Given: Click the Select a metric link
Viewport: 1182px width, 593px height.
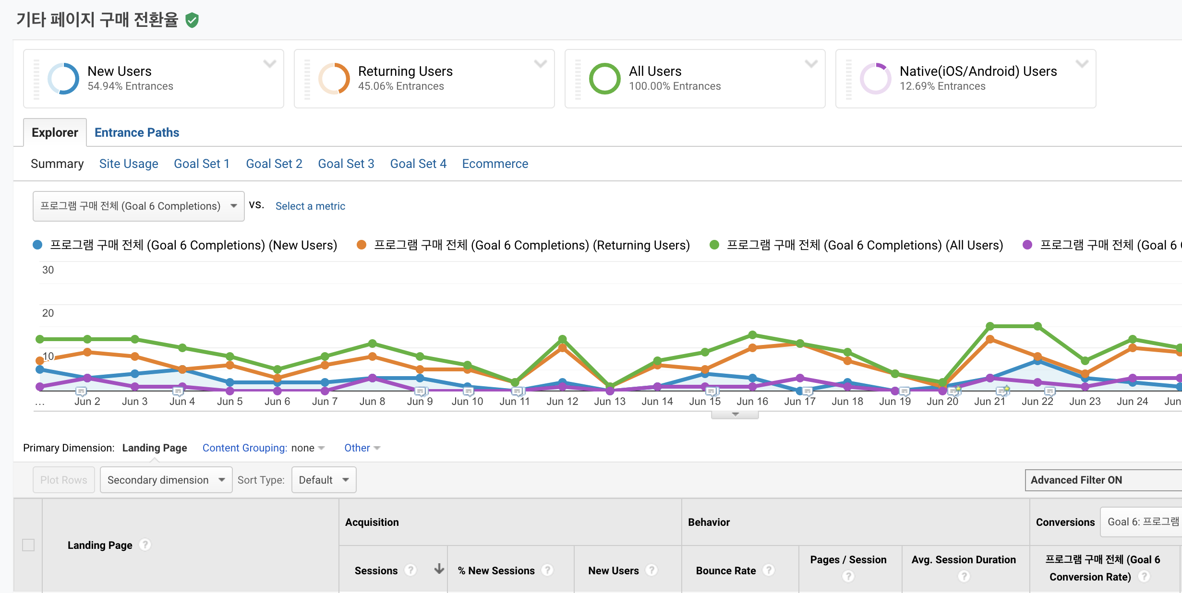Looking at the screenshot, I should coord(310,206).
